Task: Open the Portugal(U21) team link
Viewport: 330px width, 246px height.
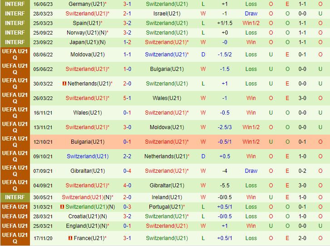Action: click(x=167, y=206)
